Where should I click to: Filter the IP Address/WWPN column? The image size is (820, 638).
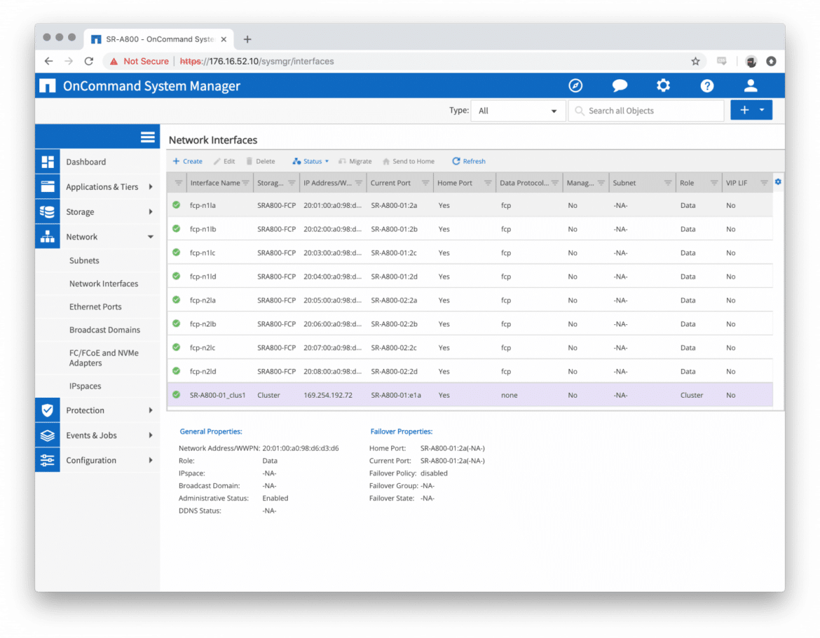pyautogui.click(x=359, y=183)
